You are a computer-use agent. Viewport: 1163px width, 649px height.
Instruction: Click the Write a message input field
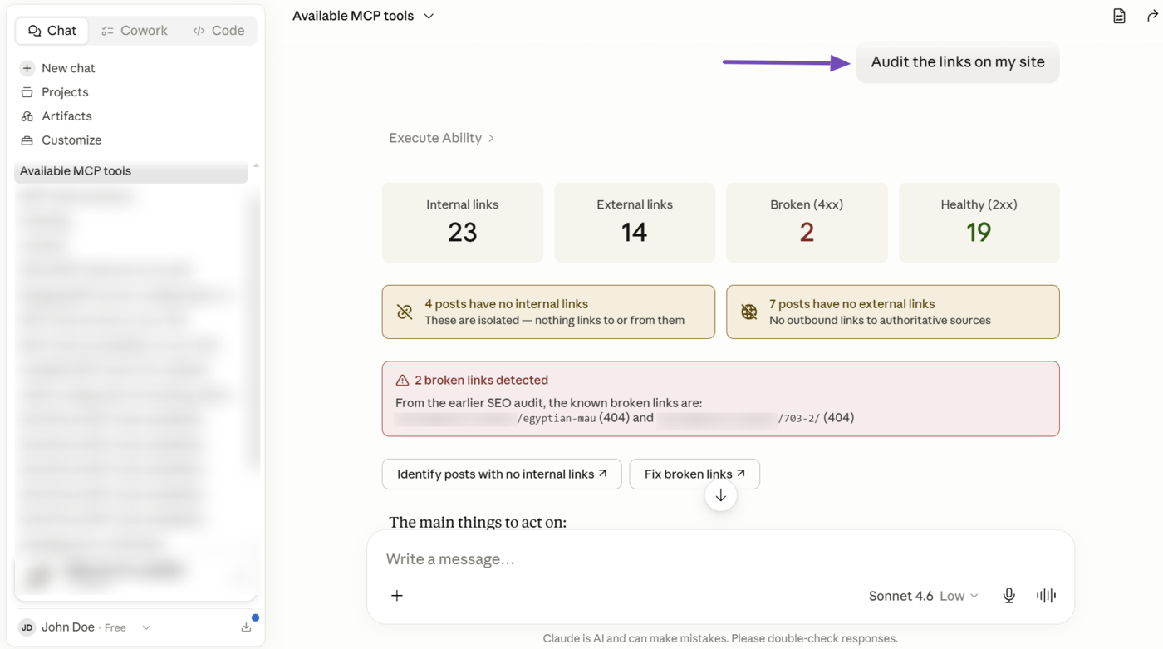click(x=720, y=559)
